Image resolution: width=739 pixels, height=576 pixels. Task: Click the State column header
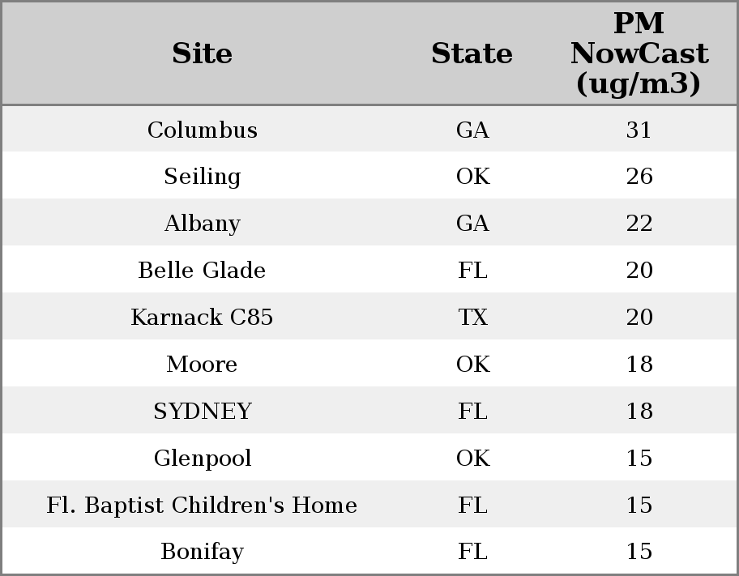pos(472,53)
